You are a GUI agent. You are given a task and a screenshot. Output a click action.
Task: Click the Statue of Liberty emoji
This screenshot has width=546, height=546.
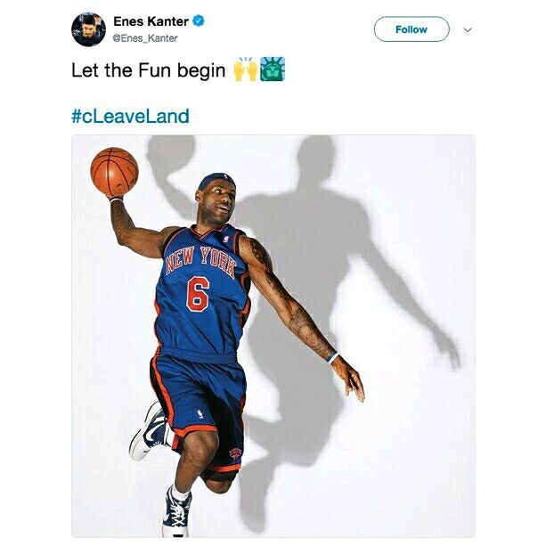pyautogui.click(x=273, y=69)
